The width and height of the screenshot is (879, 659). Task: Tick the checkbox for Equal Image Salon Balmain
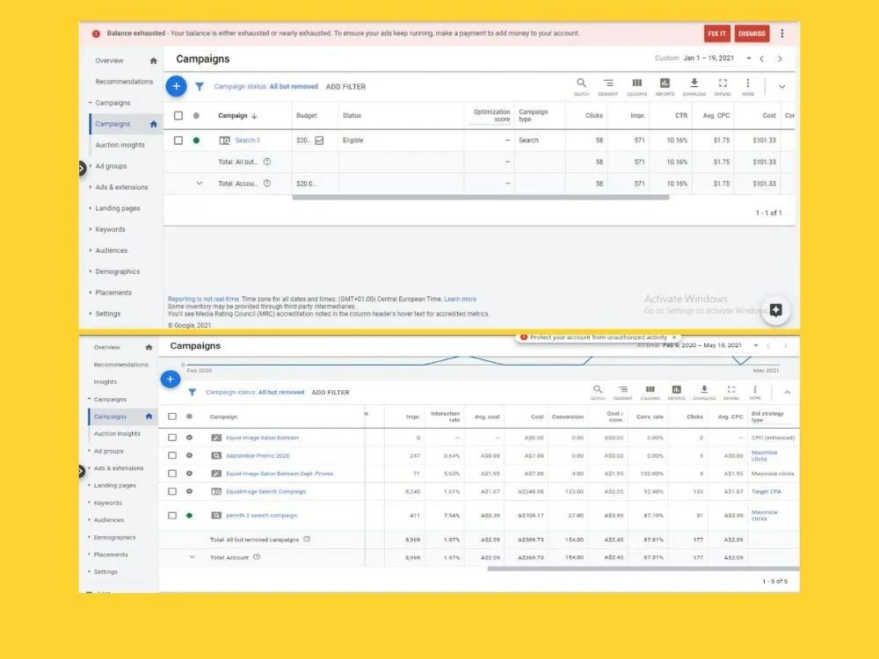coord(172,438)
